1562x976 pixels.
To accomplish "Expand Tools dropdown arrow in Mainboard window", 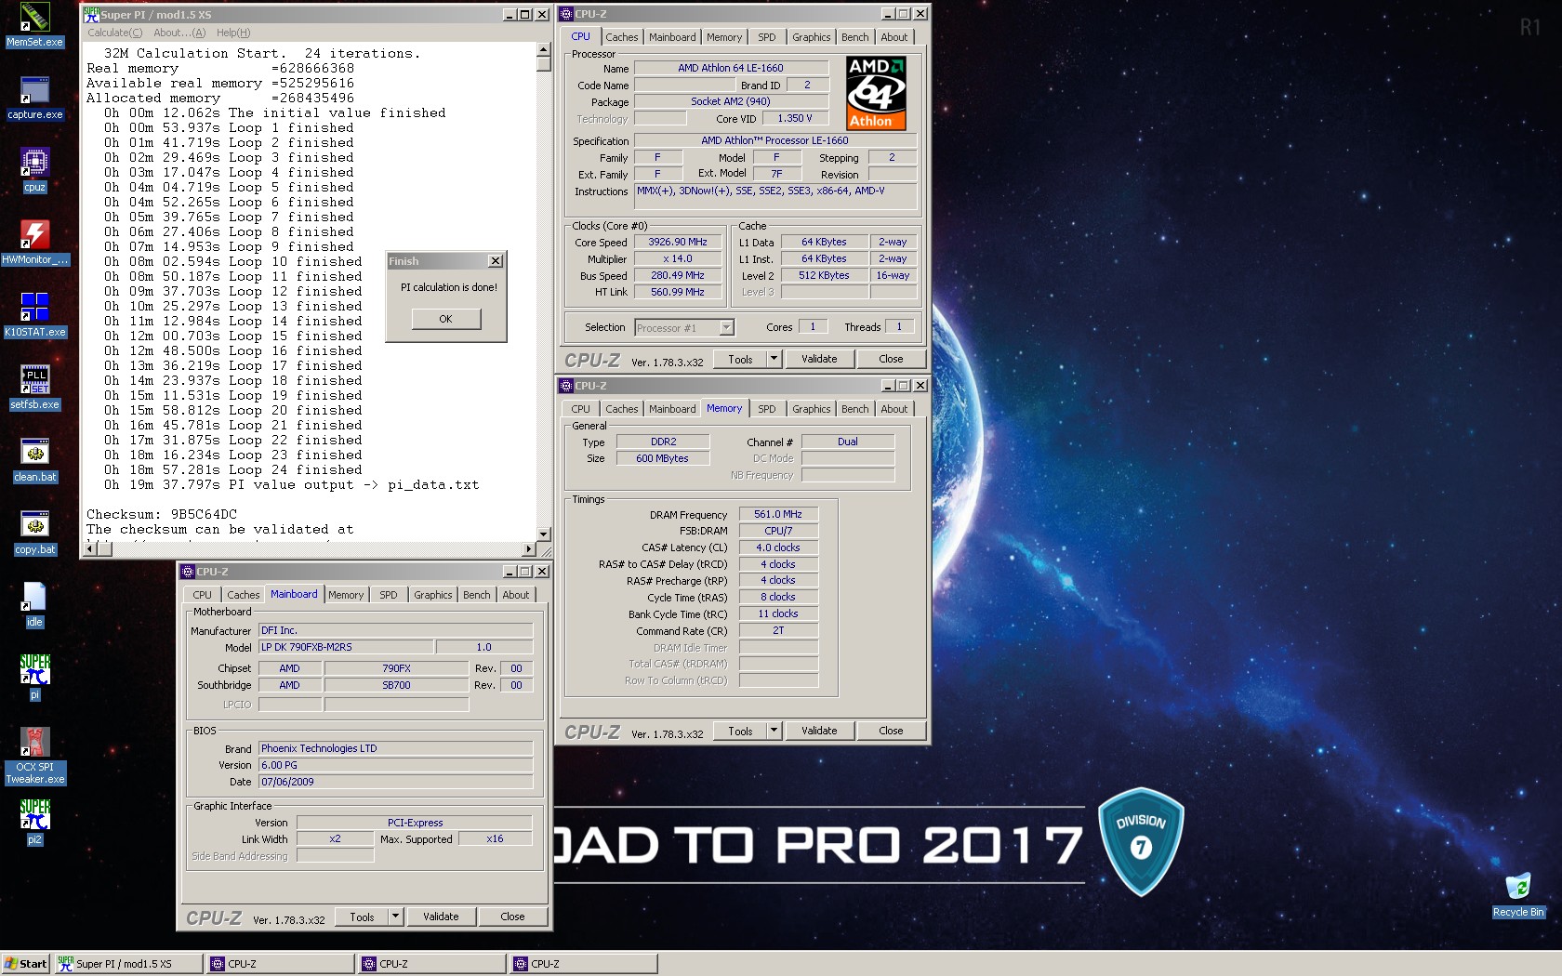I will [x=395, y=917].
